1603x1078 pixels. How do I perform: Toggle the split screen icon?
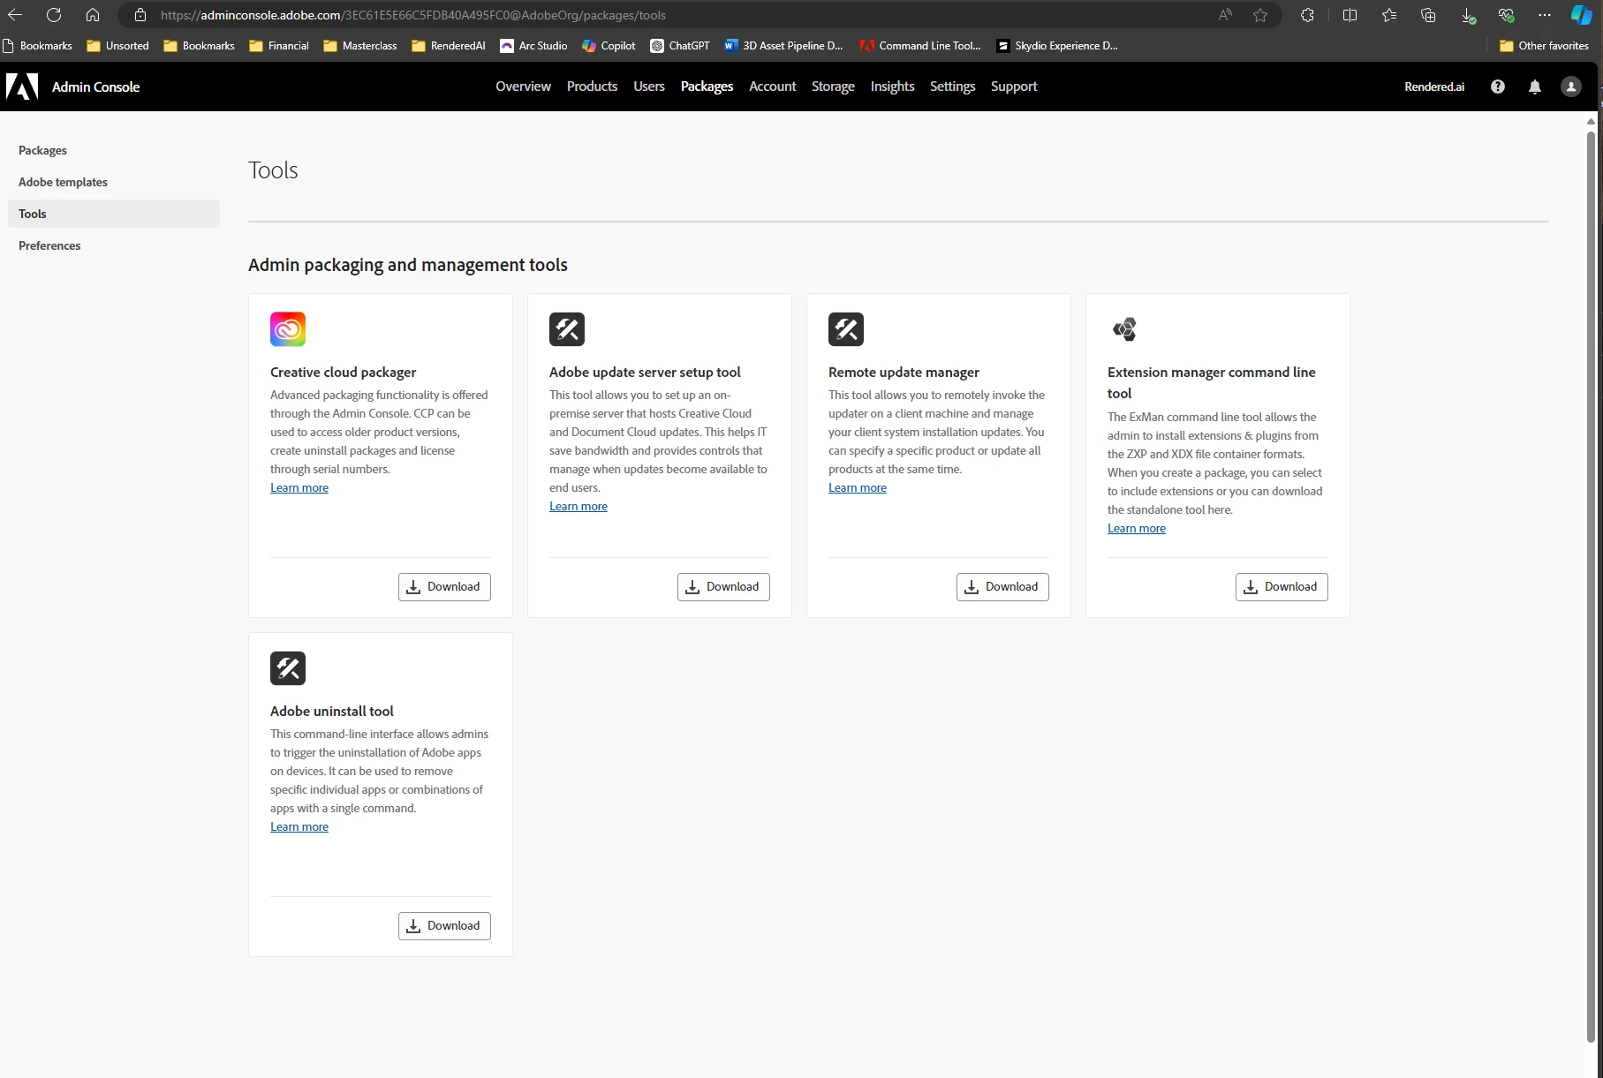pyautogui.click(x=1350, y=15)
